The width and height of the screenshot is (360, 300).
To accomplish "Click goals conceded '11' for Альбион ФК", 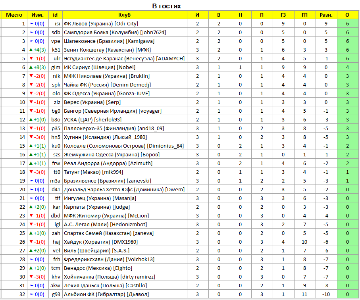I will click(305, 294).
